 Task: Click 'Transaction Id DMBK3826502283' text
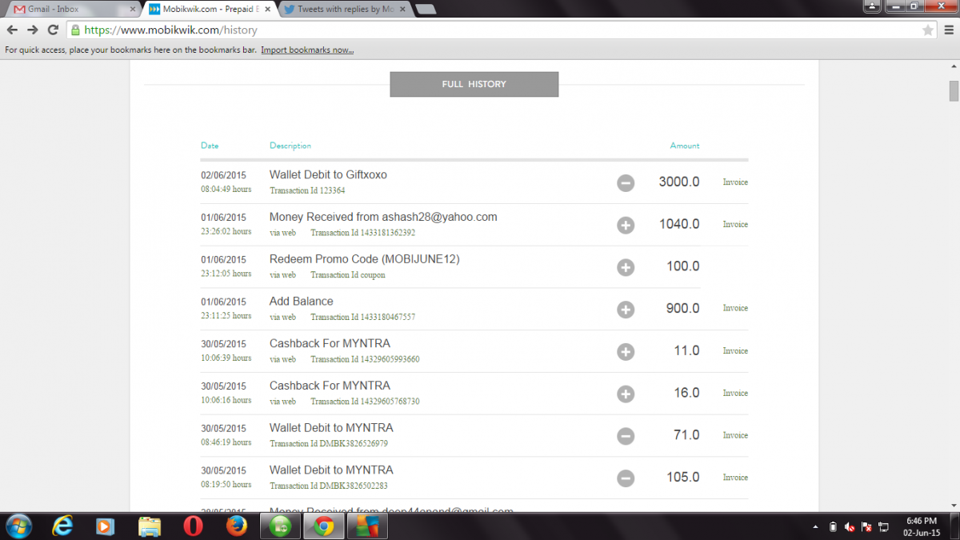coord(329,486)
